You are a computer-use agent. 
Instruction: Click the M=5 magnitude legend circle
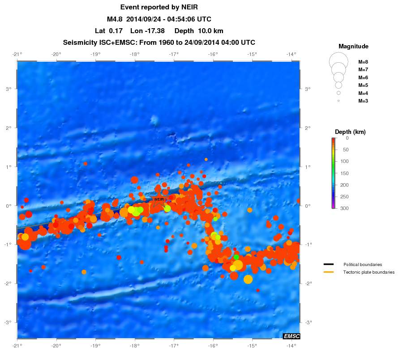339,85
